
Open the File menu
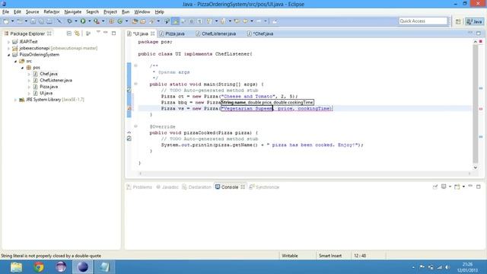[5, 12]
